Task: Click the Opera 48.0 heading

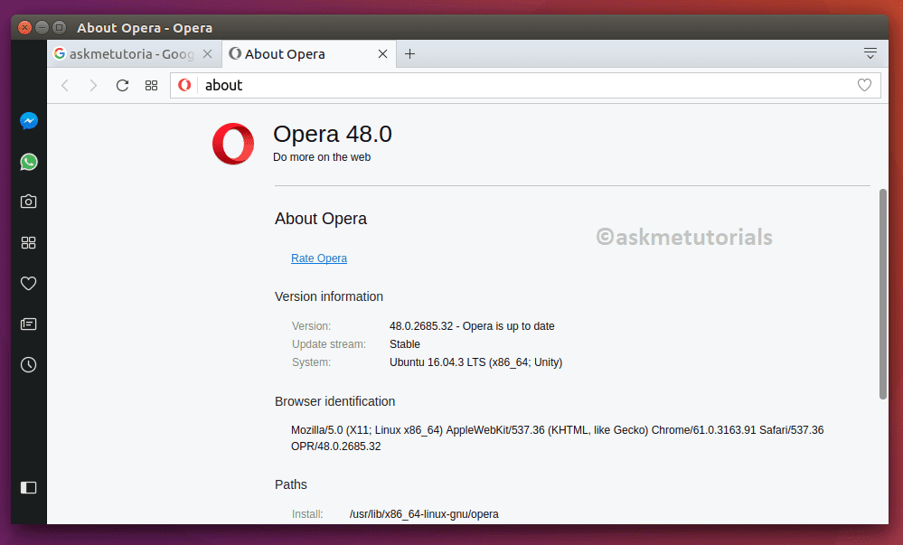Action: (333, 134)
